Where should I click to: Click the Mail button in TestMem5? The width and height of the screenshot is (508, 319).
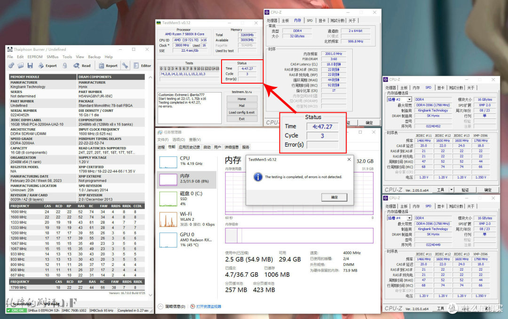click(x=242, y=106)
